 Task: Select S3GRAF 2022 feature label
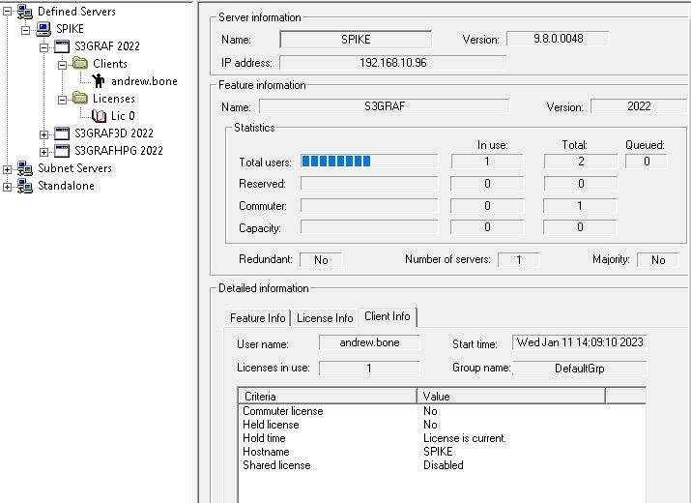pos(107,46)
